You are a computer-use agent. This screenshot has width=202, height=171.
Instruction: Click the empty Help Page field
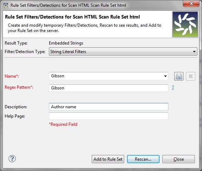(x=108, y=116)
